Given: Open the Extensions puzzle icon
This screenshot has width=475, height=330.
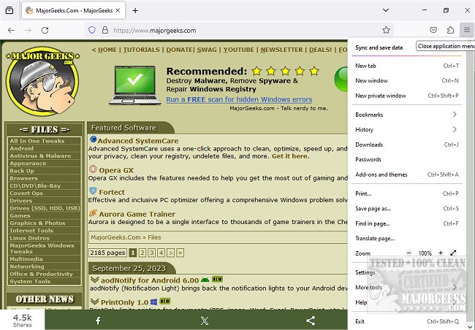Looking at the screenshot, I should click(x=450, y=30).
